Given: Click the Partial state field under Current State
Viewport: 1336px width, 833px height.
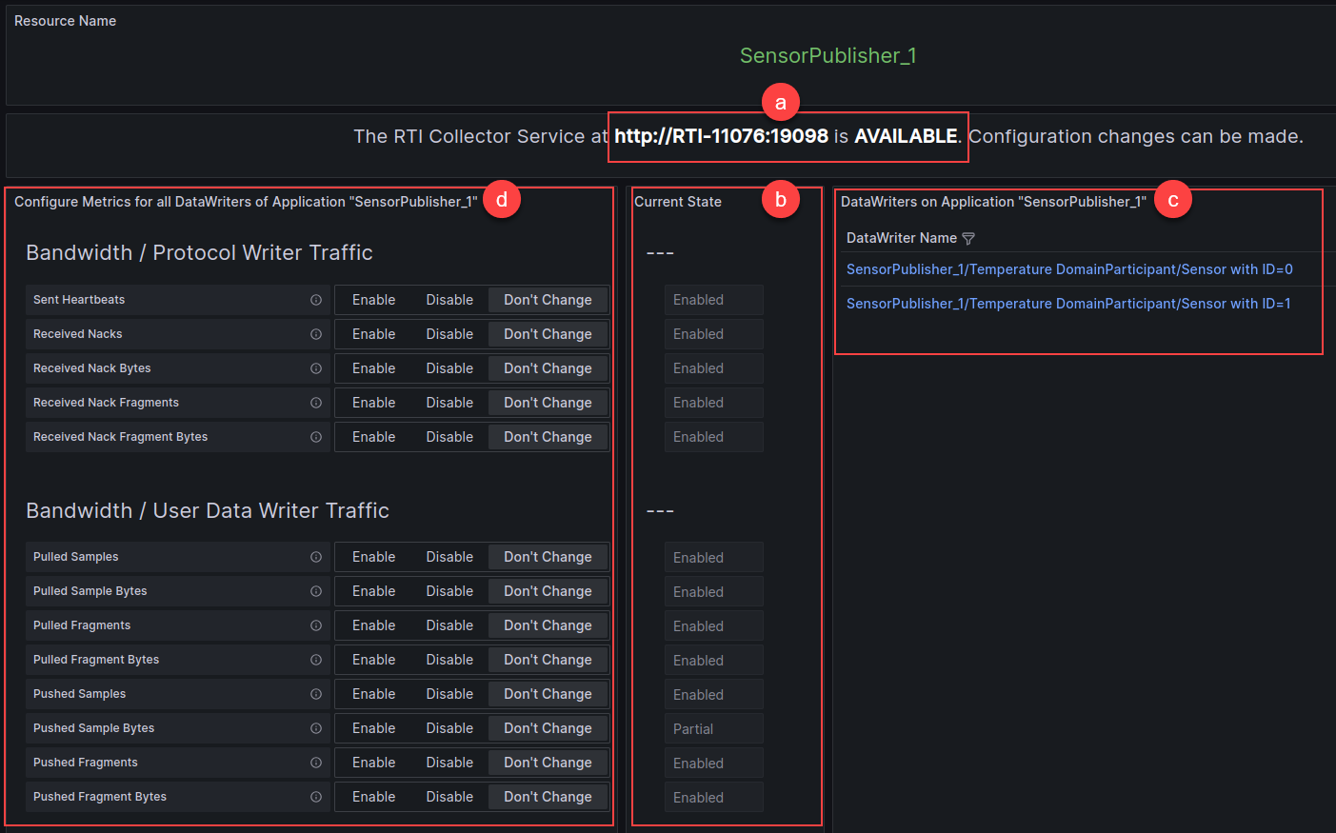Looking at the screenshot, I should [712, 727].
